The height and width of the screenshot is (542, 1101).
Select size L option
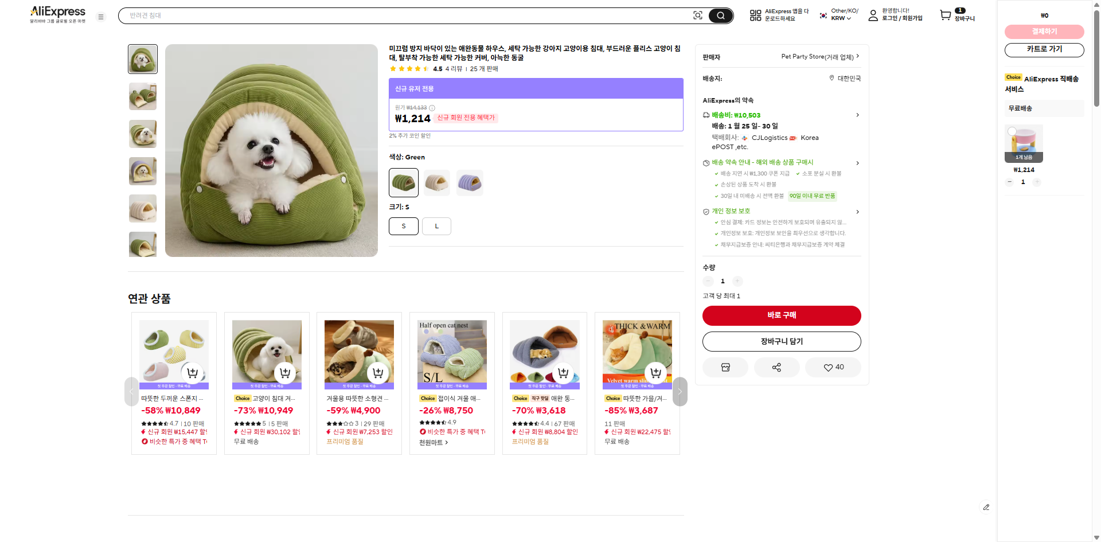point(436,226)
